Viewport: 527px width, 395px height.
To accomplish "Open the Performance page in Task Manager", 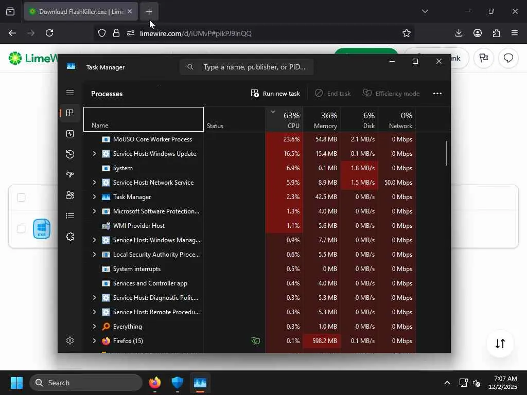I will pyautogui.click(x=70, y=134).
